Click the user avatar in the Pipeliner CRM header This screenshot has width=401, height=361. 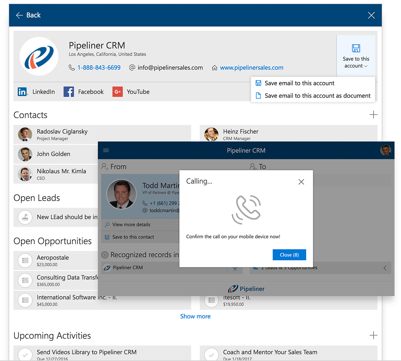tap(385, 151)
